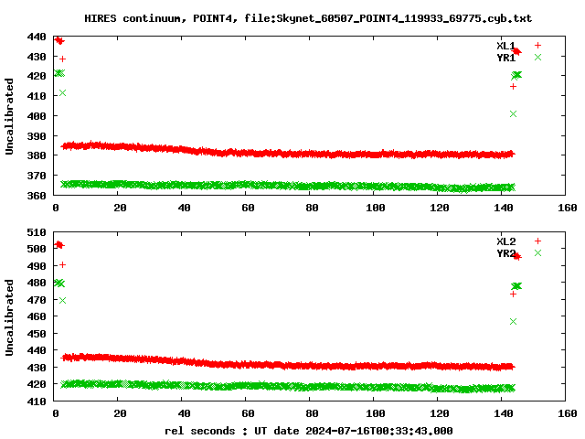Click the y-axis tick value 510
Image resolution: width=585 pixels, height=439 pixels.
(x=37, y=232)
